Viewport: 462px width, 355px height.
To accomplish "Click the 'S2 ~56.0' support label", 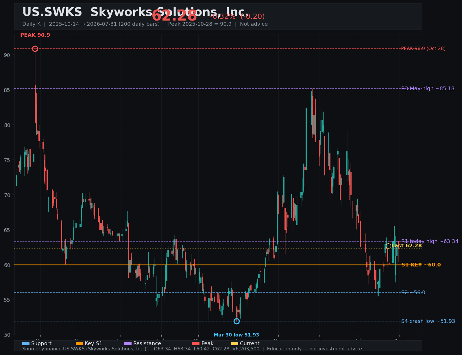I will tap(413, 293).
